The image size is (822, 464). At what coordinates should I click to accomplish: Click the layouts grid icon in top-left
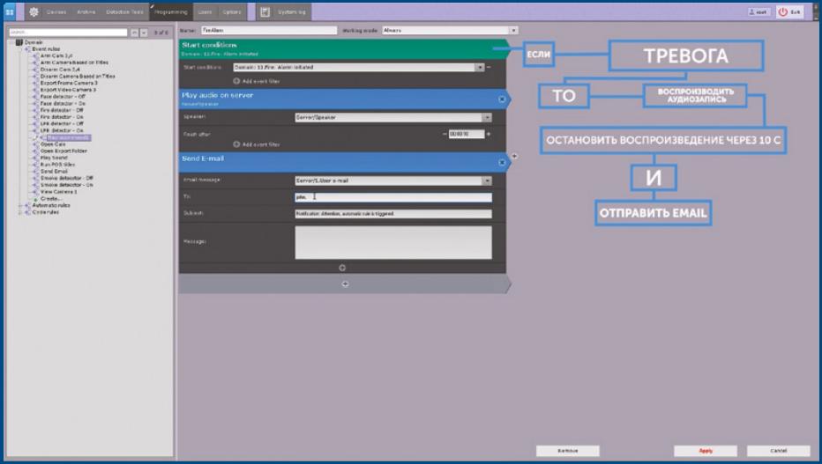click(x=11, y=12)
